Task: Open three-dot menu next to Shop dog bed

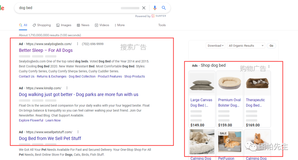Action: [x=269, y=66]
